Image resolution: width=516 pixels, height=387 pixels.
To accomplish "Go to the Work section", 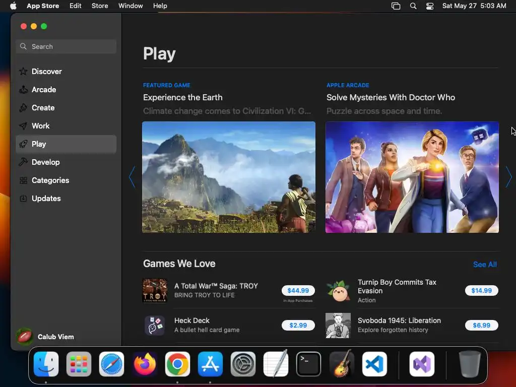I will pyautogui.click(x=66, y=125).
